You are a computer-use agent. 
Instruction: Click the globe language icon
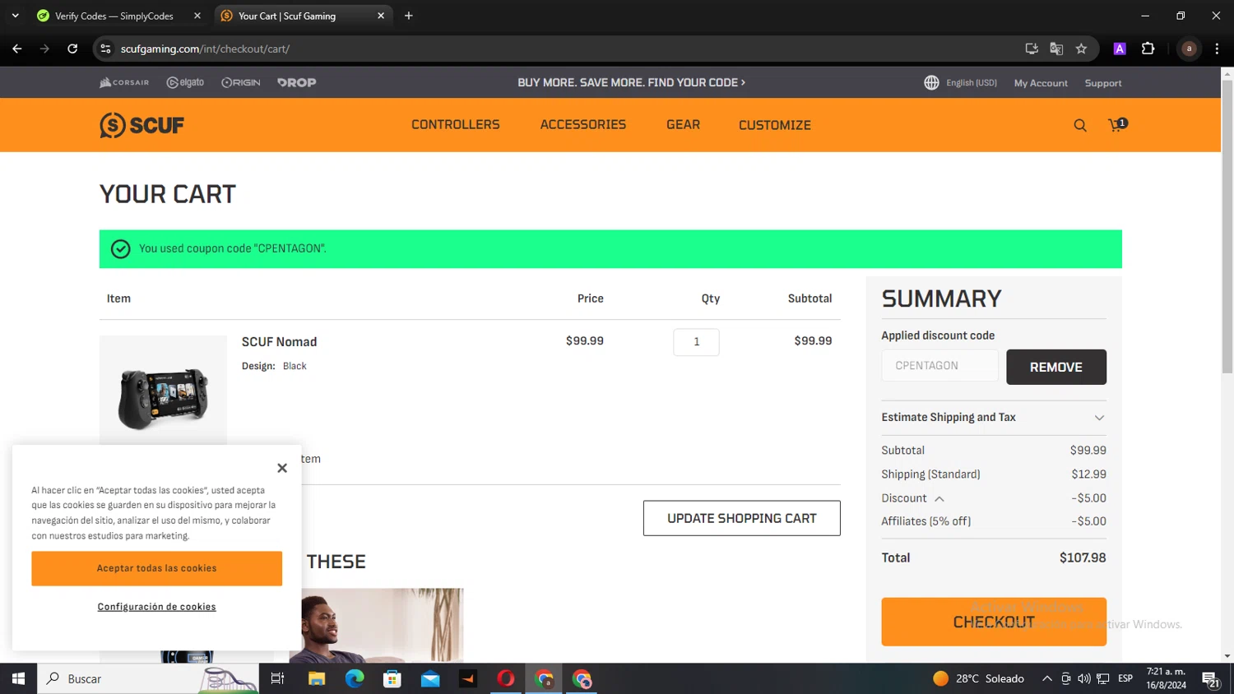(931, 82)
